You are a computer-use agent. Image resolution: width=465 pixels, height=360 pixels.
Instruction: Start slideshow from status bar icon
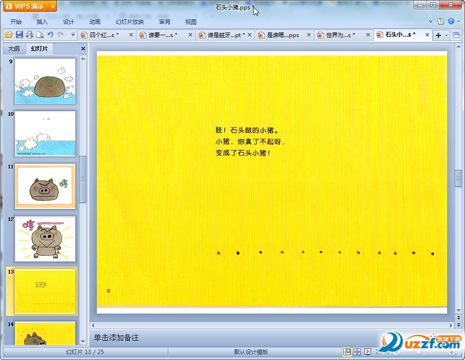367,352
